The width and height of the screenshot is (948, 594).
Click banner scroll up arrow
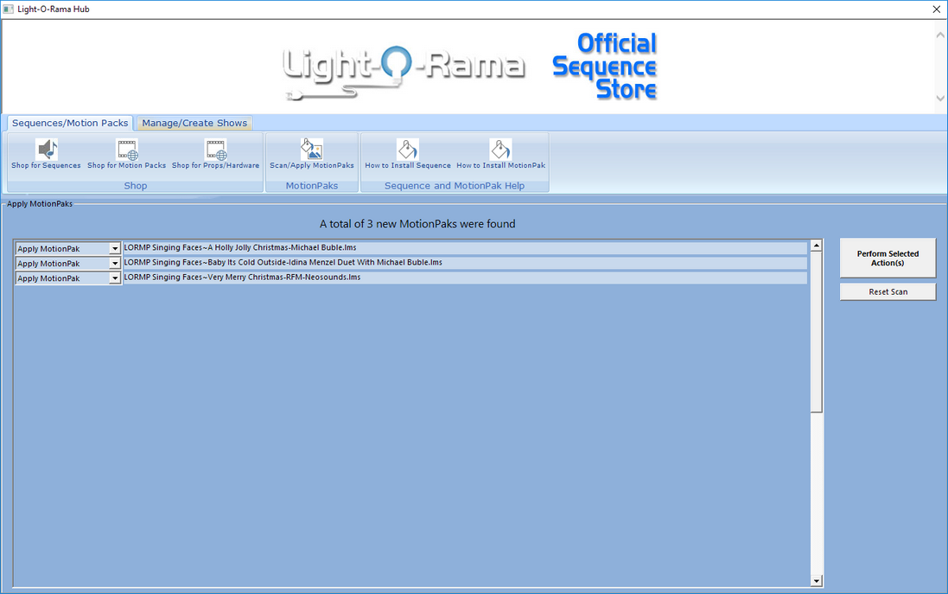(x=940, y=35)
